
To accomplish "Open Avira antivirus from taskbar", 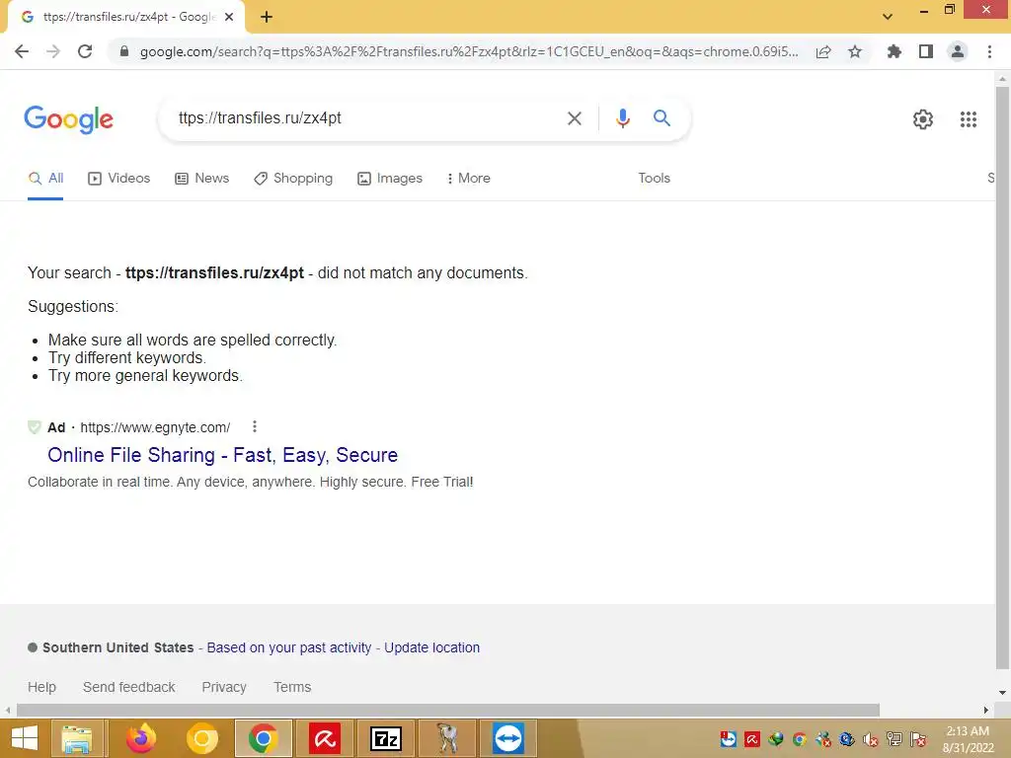I will click(x=324, y=738).
